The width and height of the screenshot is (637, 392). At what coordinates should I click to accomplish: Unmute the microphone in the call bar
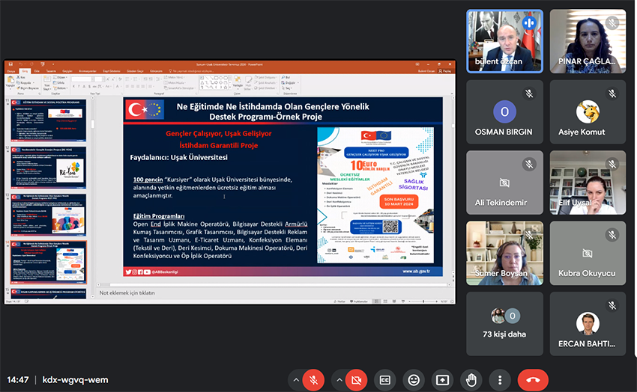coord(313,380)
